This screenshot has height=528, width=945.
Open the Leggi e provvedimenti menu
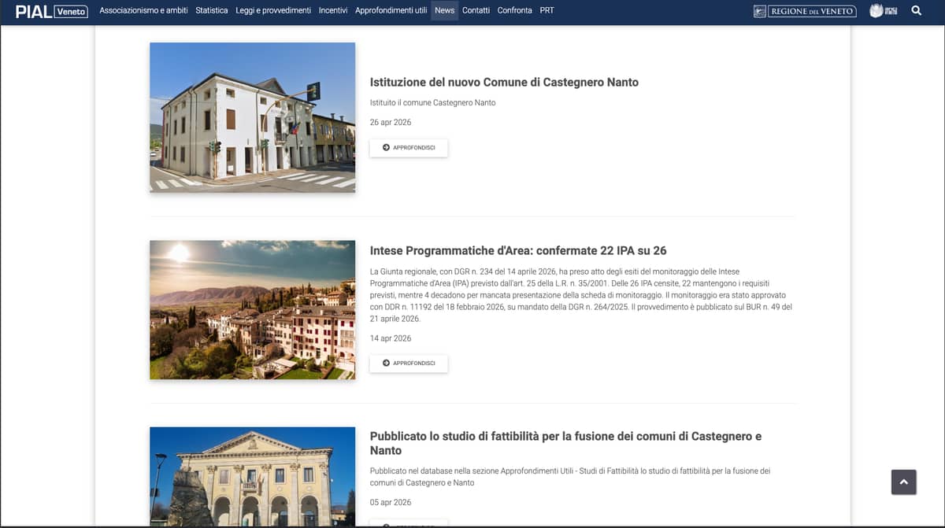pos(273,10)
